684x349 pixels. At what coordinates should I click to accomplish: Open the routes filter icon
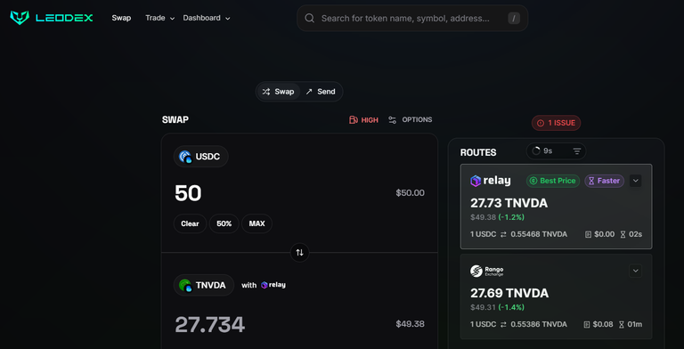tap(577, 151)
